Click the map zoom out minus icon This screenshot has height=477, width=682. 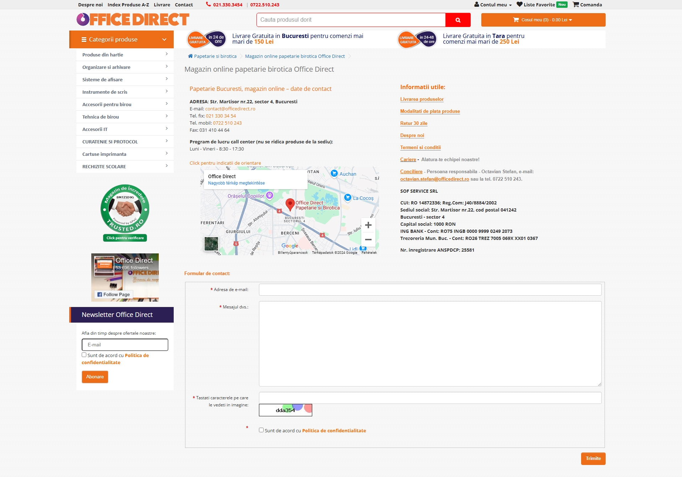click(x=368, y=240)
